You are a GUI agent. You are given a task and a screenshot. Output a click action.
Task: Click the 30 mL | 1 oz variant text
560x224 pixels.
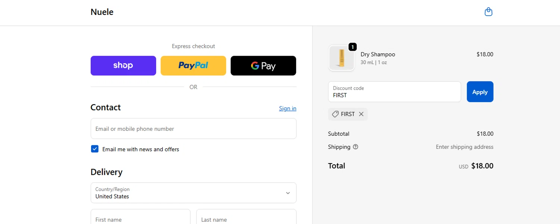click(374, 63)
